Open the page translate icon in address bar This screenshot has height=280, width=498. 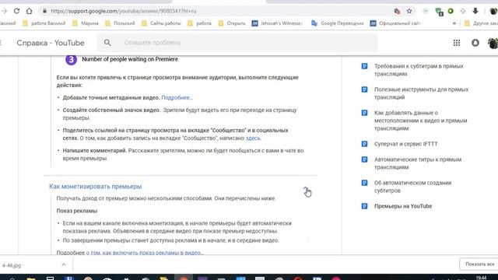coord(397,11)
